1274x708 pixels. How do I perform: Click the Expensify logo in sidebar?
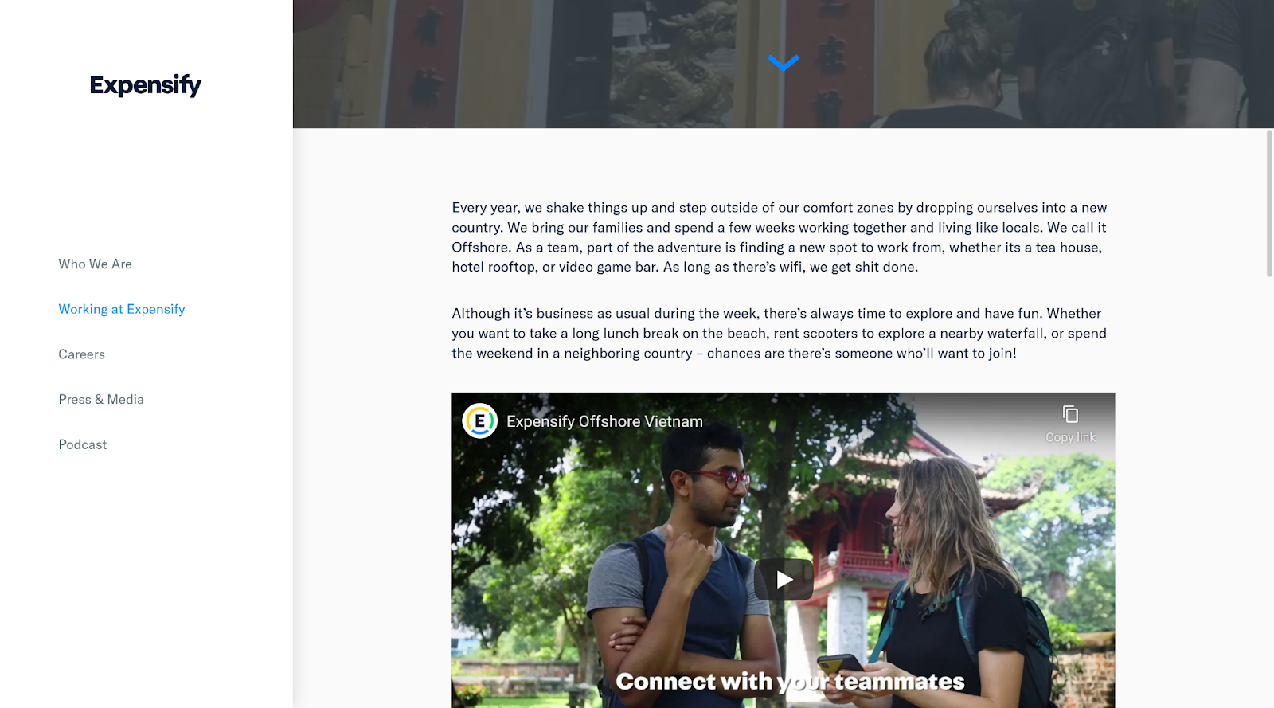pos(145,84)
